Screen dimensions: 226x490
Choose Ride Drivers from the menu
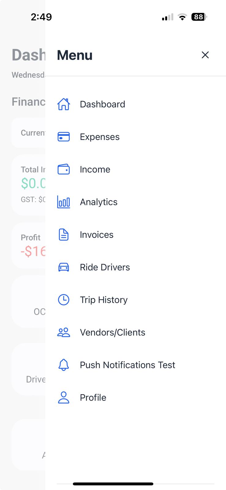[x=105, y=267]
